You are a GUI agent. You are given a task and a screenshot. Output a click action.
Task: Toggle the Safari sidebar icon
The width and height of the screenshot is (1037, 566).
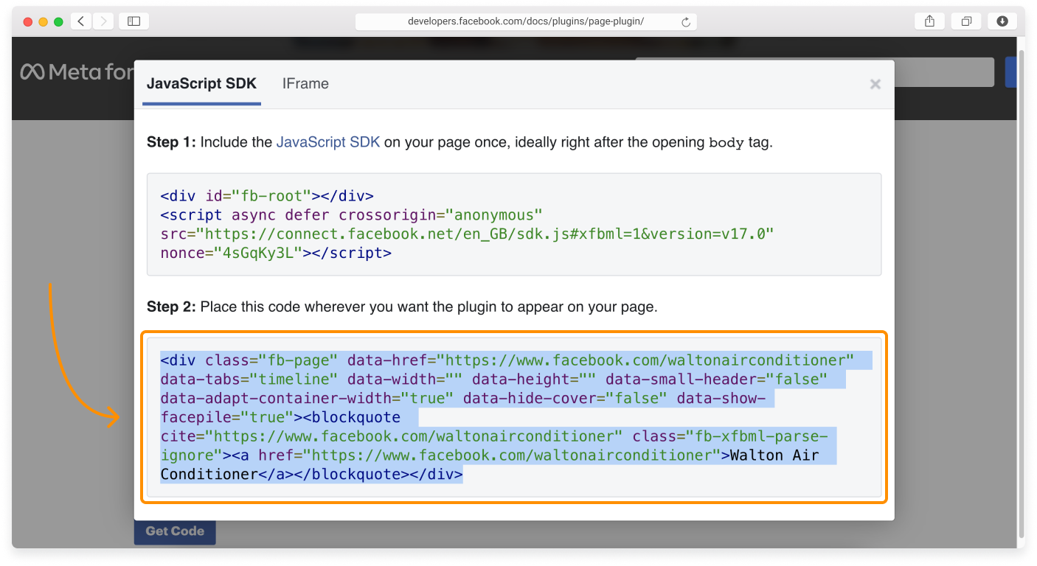[133, 21]
